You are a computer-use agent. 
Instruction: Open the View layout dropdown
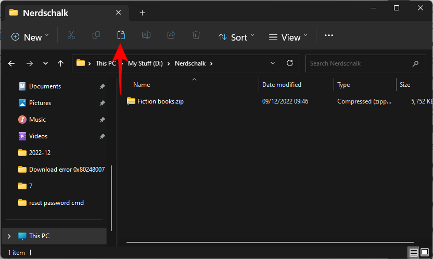(288, 37)
